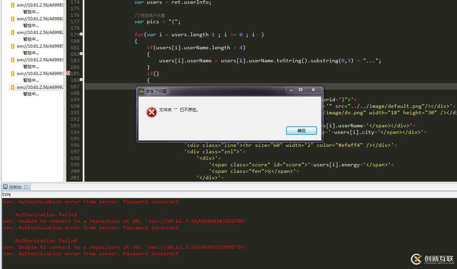Close the 发生了问题 dialog with its X button

tap(313, 90)
